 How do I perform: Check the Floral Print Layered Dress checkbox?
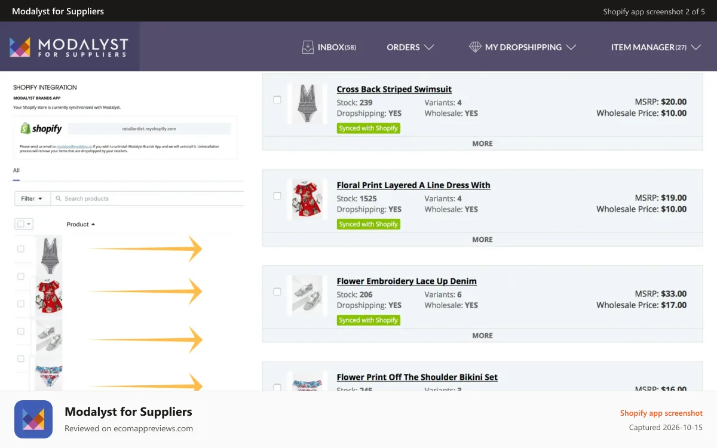tap(277, 196)
